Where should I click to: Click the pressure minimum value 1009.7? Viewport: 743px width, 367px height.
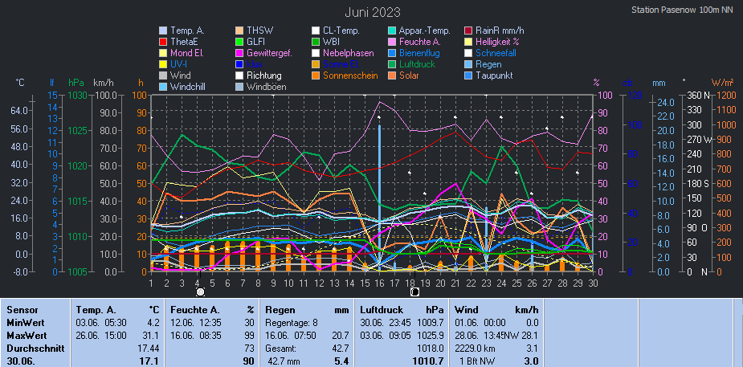tap(431, 323)
